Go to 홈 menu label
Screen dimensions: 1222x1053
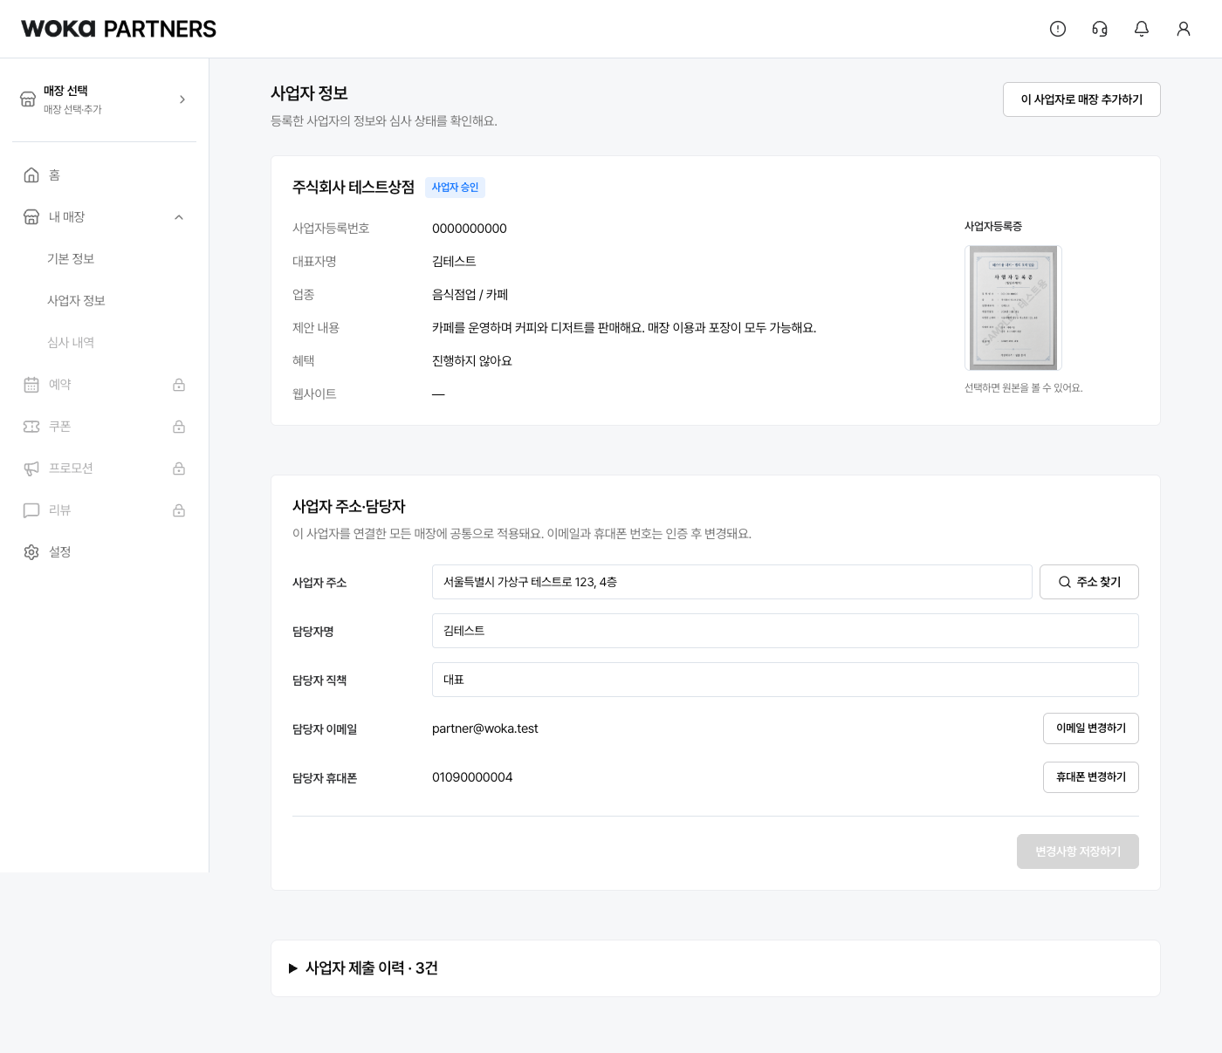click(x=54, y=175)
